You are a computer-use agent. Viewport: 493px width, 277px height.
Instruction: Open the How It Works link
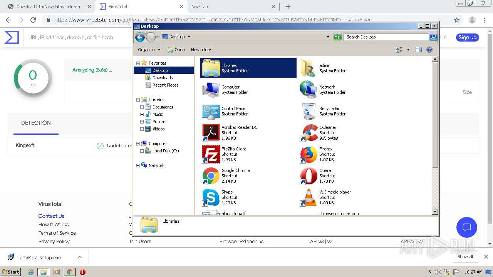click(x=54, y=224)
